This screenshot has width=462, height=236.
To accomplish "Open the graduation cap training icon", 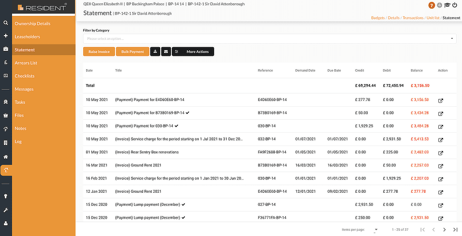I will coord(447,5).
